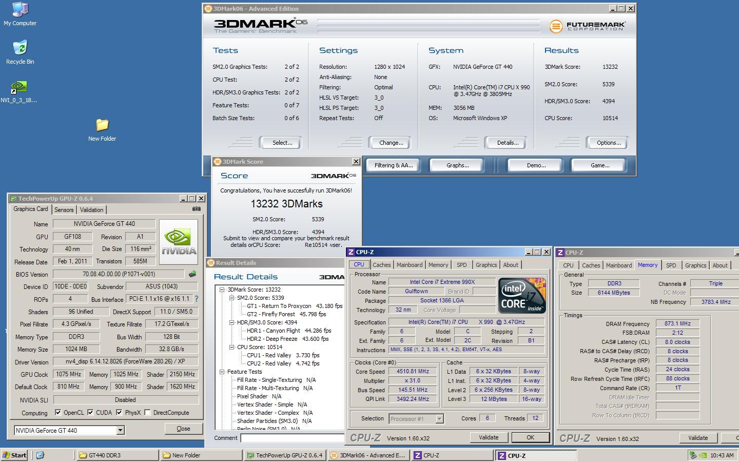Toggle the CUDA checkbox
The image size is (739, 462).
(x=90, y=412)
